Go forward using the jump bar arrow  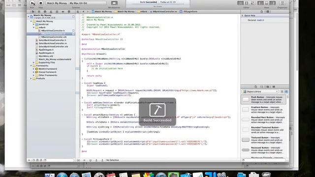(x=88, y=12)
